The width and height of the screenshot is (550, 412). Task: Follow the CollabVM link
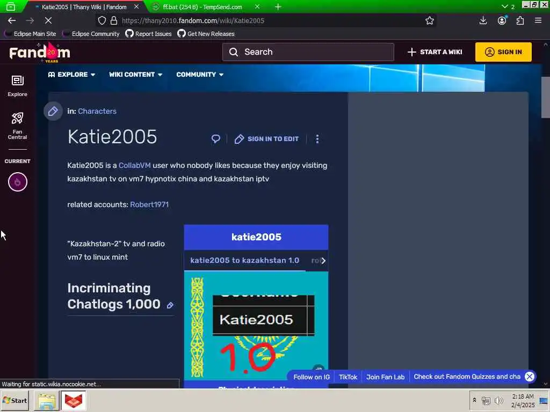[x=135, y=165]
